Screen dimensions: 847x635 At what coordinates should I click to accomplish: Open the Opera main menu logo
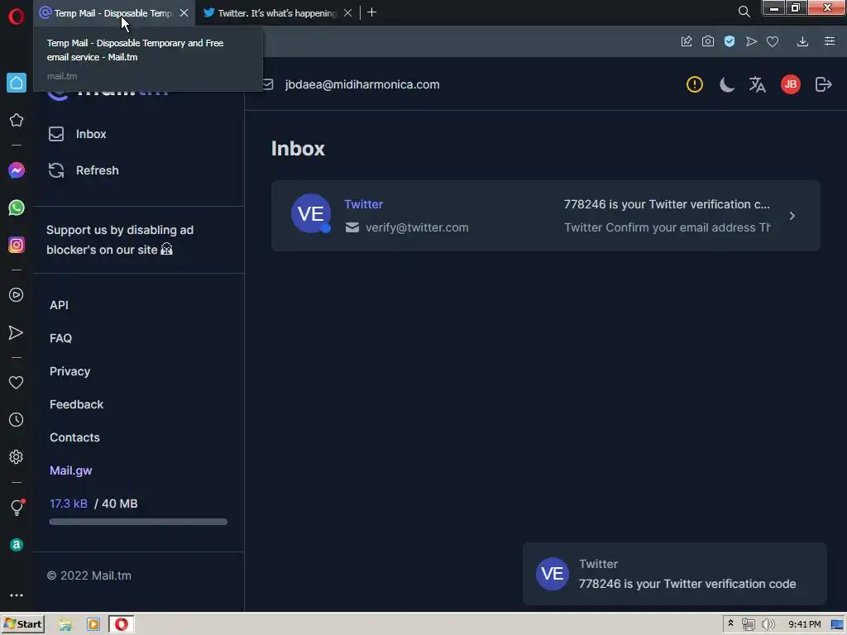pos(17,17)
